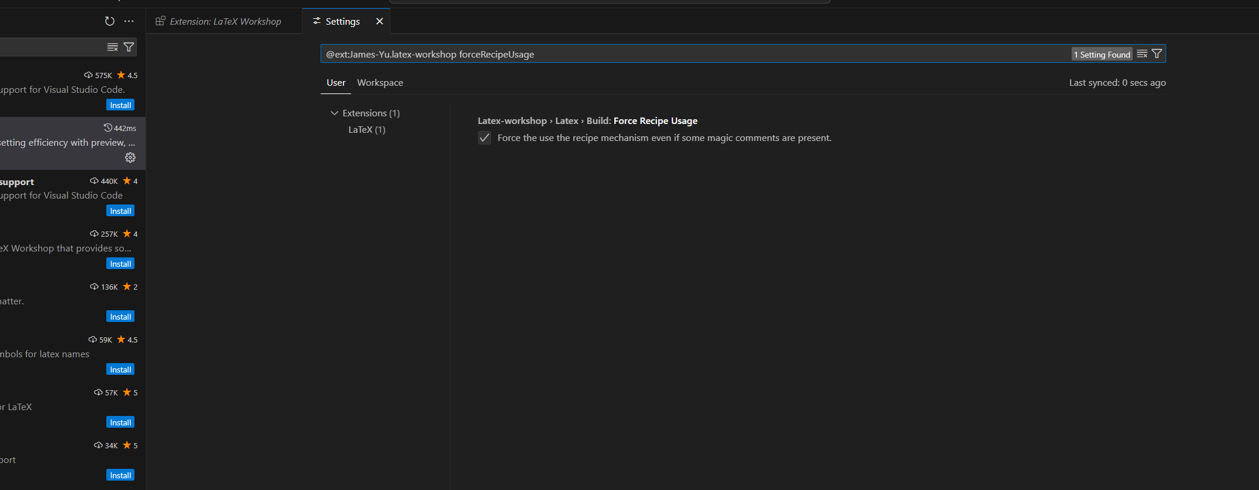Select the User settings scope tab
Viewport: 1259px width, 490px height.
point(336,83)
